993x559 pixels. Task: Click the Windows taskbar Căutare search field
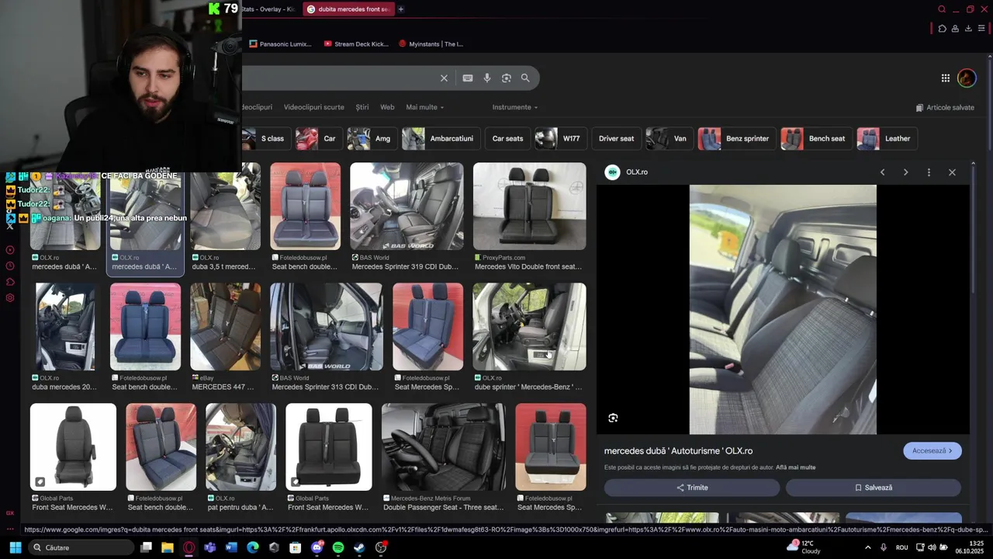pos(81,547)
